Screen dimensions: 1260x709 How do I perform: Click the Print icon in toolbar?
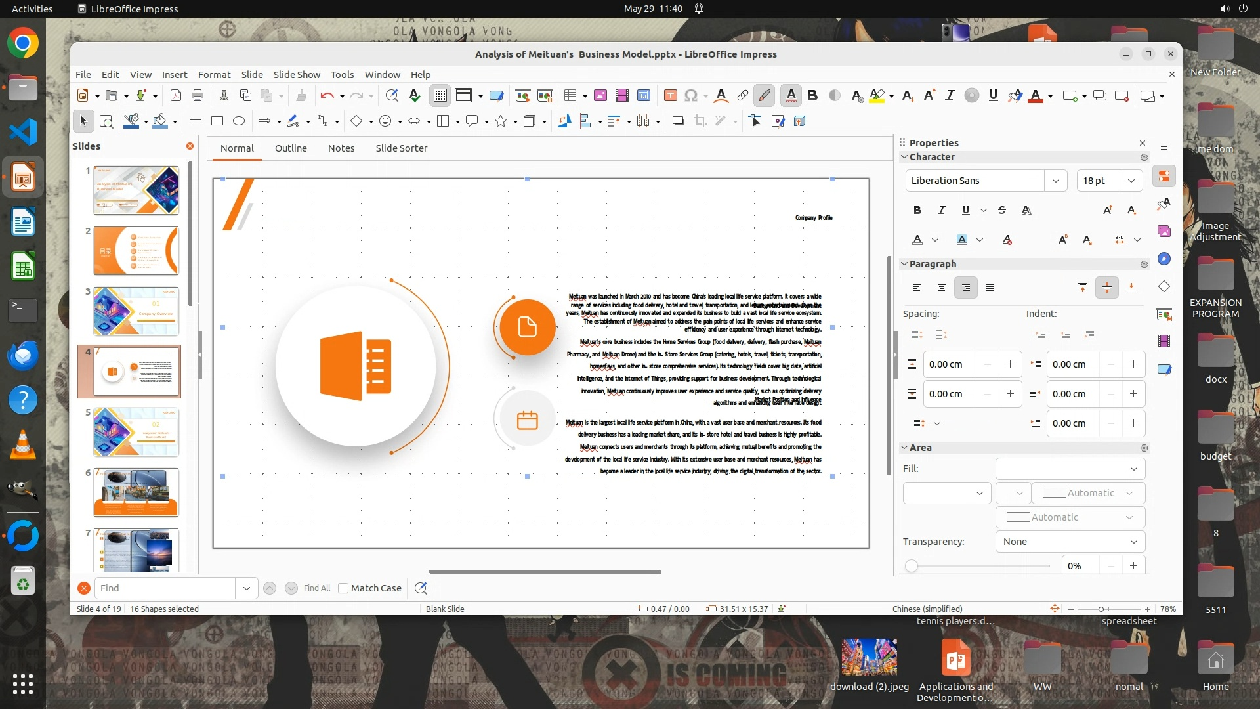click(198, 96)
